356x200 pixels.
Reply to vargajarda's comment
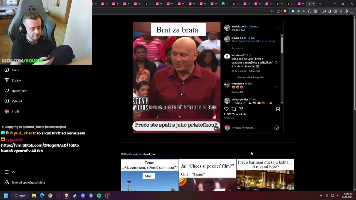click(237, 92)
